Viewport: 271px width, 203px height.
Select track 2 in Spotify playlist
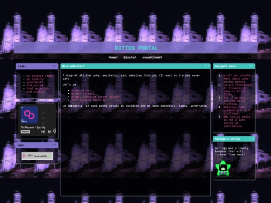point(43,113)
